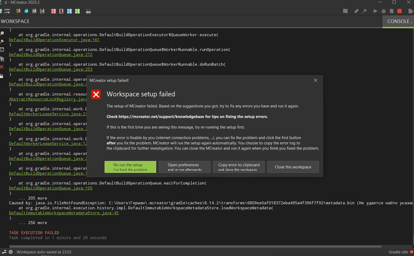The image size is (414, 256).
Task: Click the run client play icon in toolbar
Action: (x=376, y=11)
